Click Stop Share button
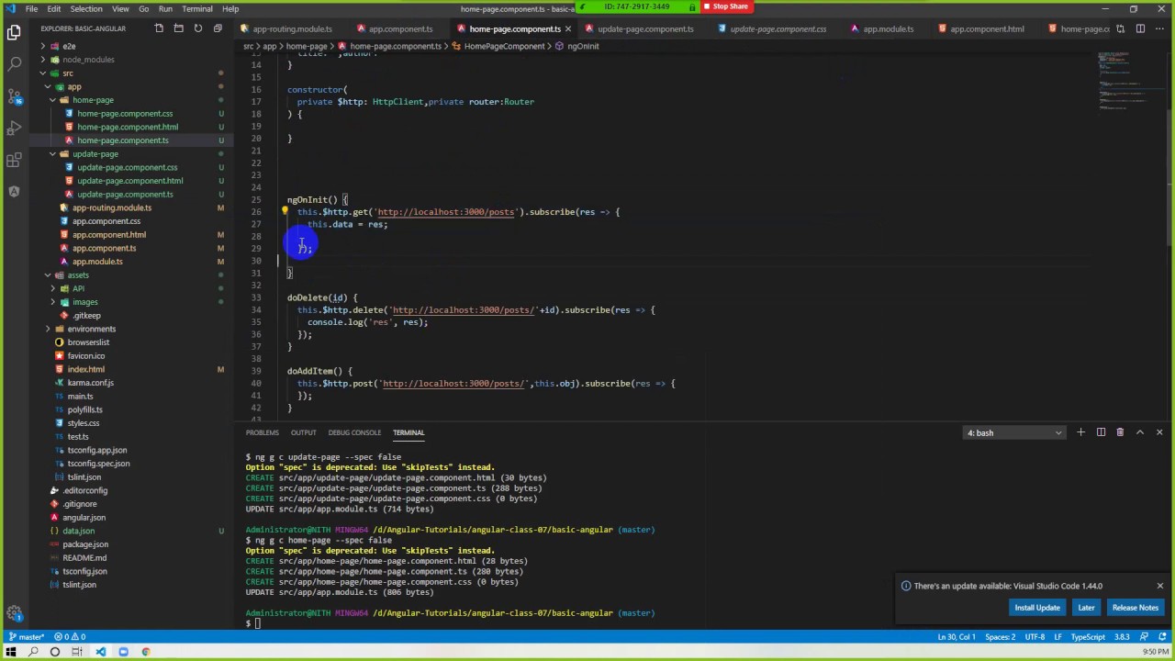The height and width of the screenshot is (661, 1175). (x=725, y=6)
